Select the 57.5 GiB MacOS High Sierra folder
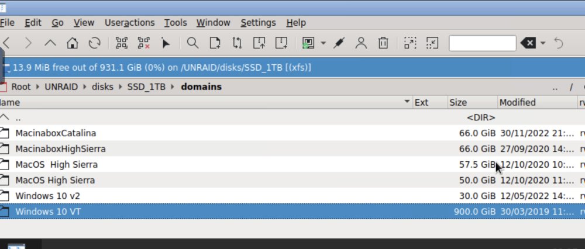Viewport: 585px width, 249px height. pyautogui.click(x=292, y=164)
